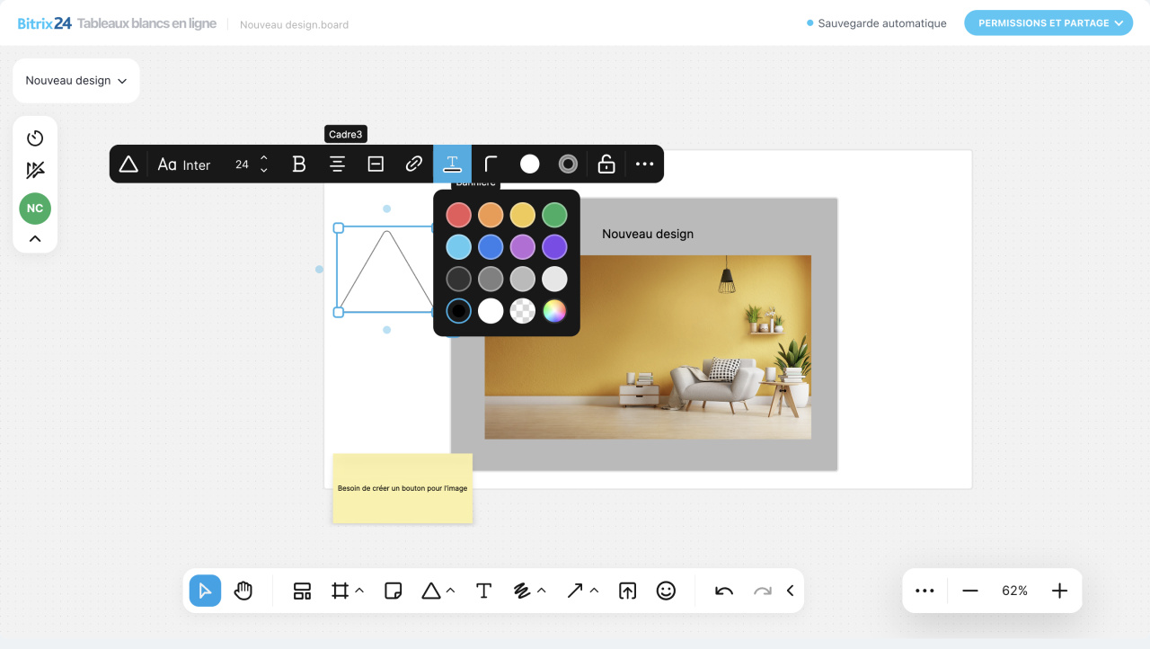1150x649 pixels.
Task: Toggle bold formatting for the shape text
Action: click(298, 164)
